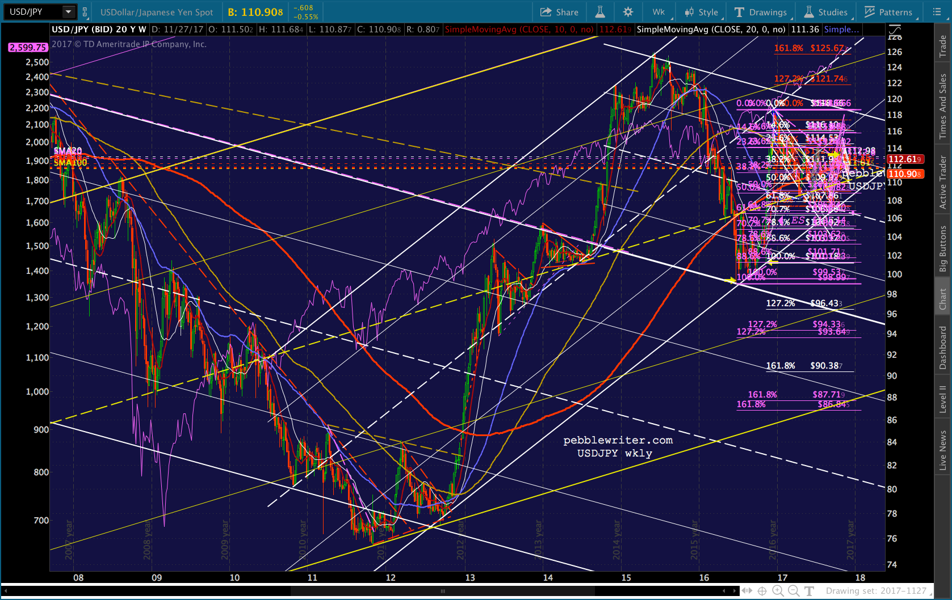The height and width of the screenshot is (600, 952).
Task: Select the text drawing tool at bottom
Action: click(810, 591)
